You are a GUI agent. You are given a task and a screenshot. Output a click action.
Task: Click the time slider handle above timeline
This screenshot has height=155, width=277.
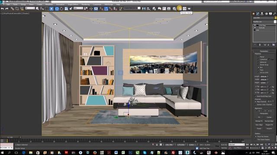coord(10,137)
